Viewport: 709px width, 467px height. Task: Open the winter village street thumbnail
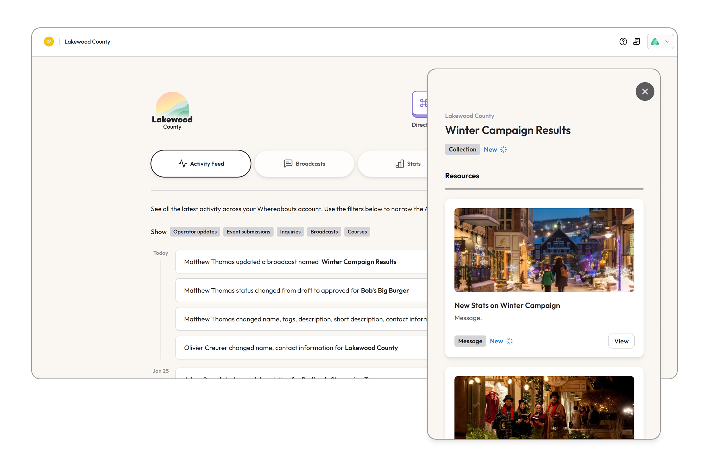tap(544, 250)
